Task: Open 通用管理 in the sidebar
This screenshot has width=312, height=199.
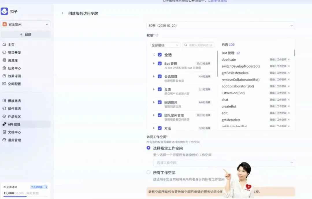Action: tap(14, 140)
